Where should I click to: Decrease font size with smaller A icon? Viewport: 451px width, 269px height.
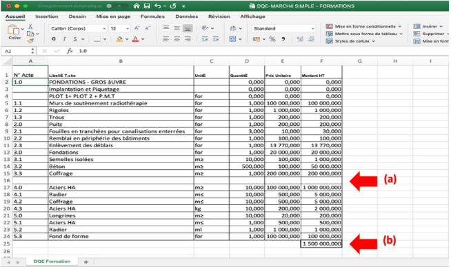pos(148,28)
